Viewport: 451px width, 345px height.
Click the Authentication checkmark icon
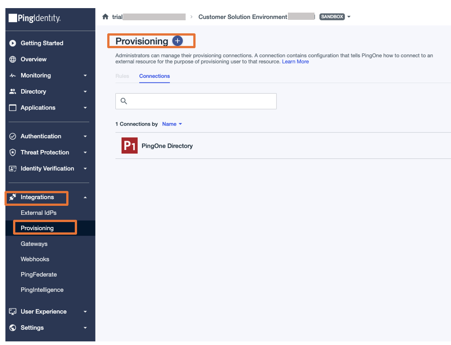pos(13,136)
